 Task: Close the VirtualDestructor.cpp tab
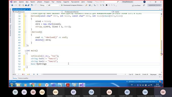[30, 9]
